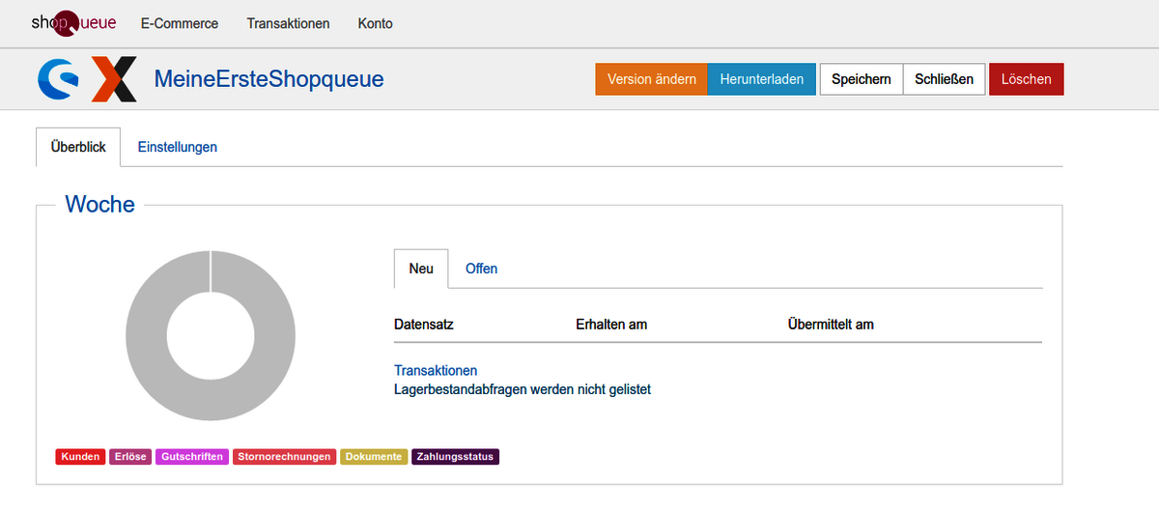This screenshot has width=1159, height=512.
Task: Click the blue Shopware logo icon
Action: tap(58, 79)
